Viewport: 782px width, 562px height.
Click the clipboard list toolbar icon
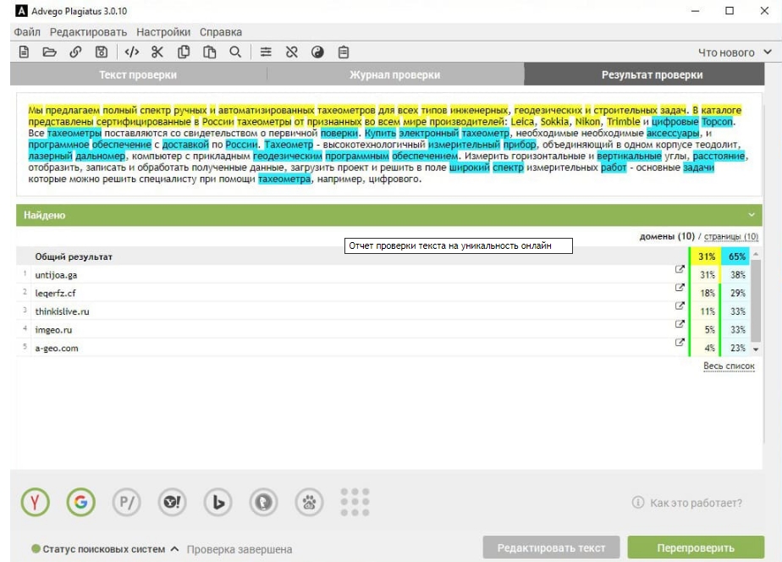(x=344, y=52)
